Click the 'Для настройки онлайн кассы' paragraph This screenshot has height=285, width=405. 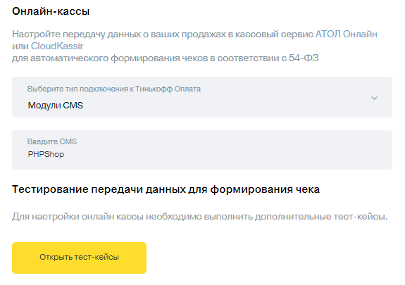[199, 216]
